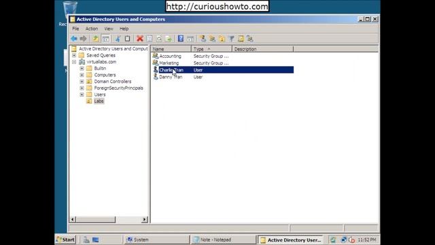Create a new user with the toolbar icon
Image resolution: width=435 pixels, height=245 pixels.
(203, 39)
